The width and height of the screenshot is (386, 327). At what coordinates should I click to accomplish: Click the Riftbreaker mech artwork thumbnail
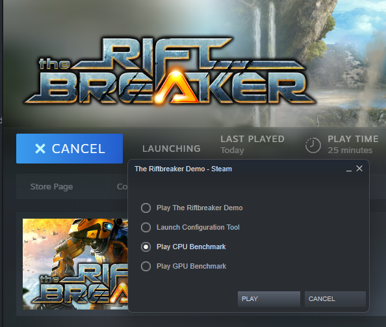pos(75,264)
